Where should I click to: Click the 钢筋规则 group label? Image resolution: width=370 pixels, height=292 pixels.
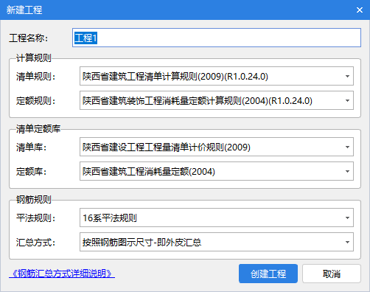pyautogui.click(x=34, y=199)
